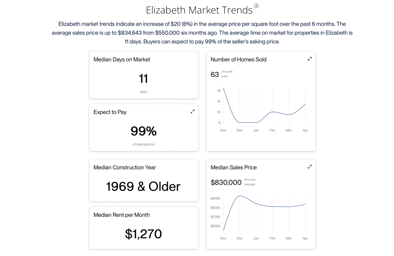Open the Median Days on Market card
394x256 pixels.
point(144,75)
